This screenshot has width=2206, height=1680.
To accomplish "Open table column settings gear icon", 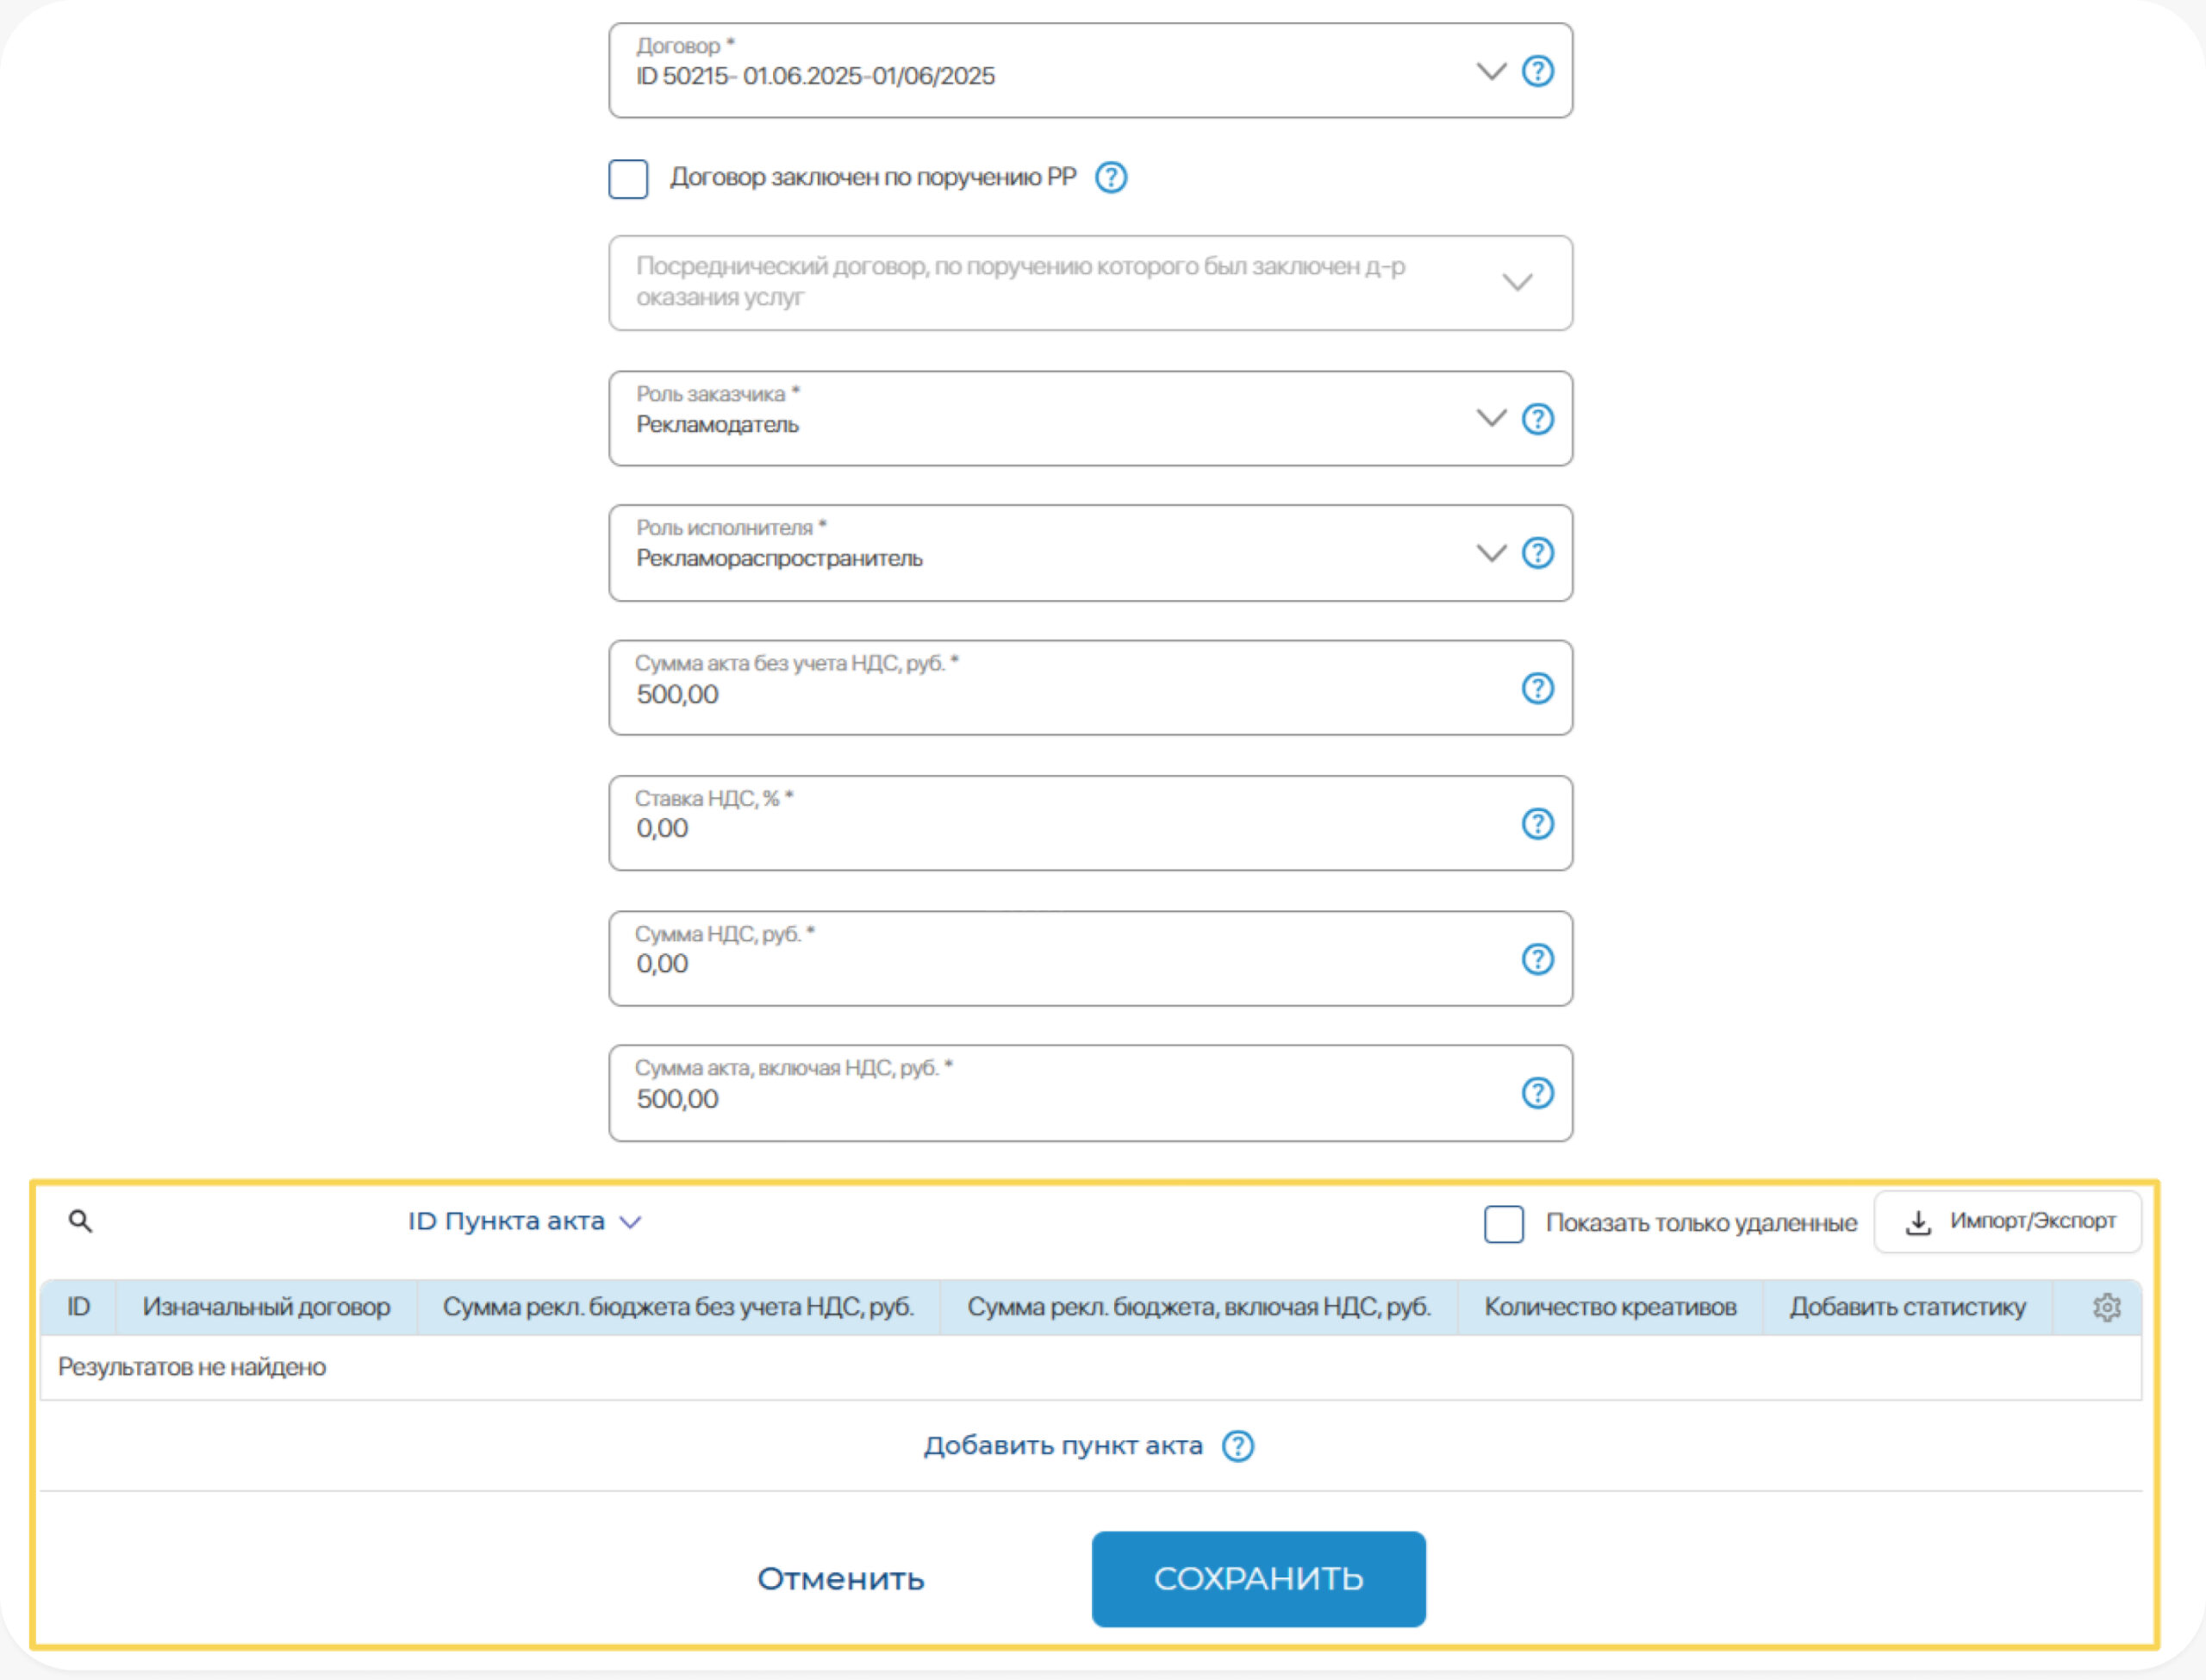I will coord(2106,1307).
